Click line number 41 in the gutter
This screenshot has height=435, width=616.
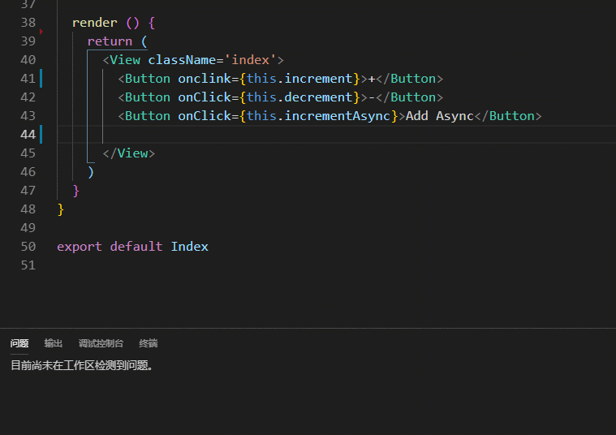pos(28,79)
